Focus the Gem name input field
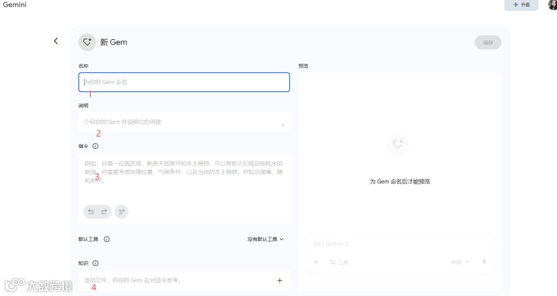The width and height of the screenshot is (557, 296). point(184,82)
